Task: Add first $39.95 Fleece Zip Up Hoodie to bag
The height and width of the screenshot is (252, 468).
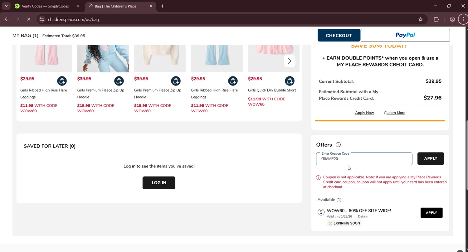Action: (x=119, y=81)
